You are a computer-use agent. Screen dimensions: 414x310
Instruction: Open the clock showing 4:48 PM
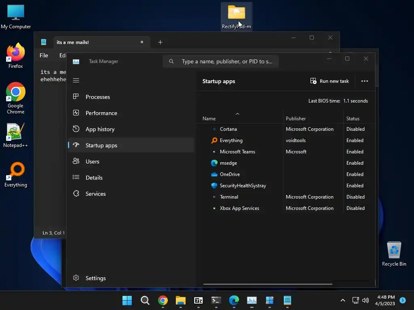click(x=385, y=300)
